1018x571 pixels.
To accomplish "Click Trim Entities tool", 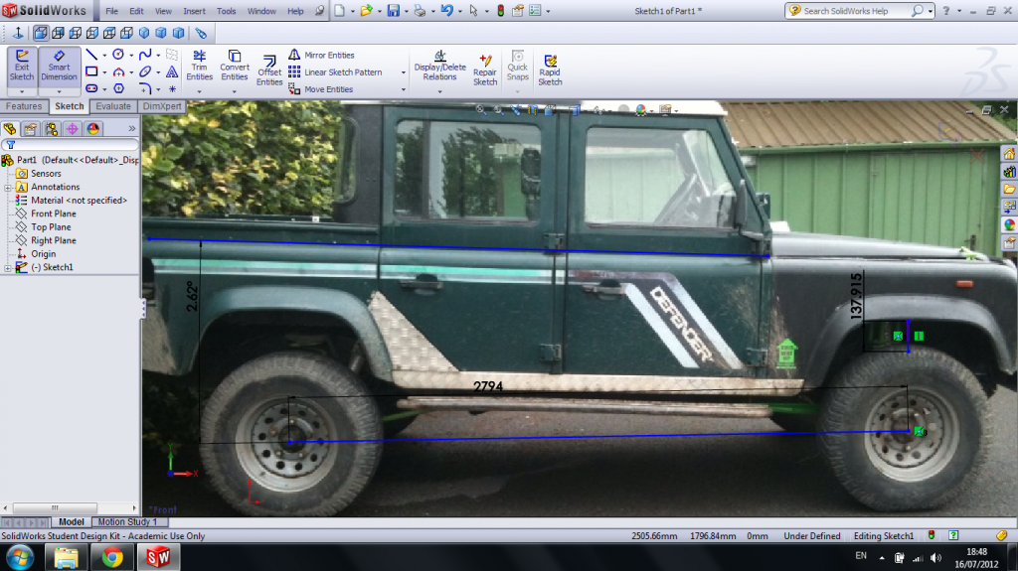I will tap(199, 66).
